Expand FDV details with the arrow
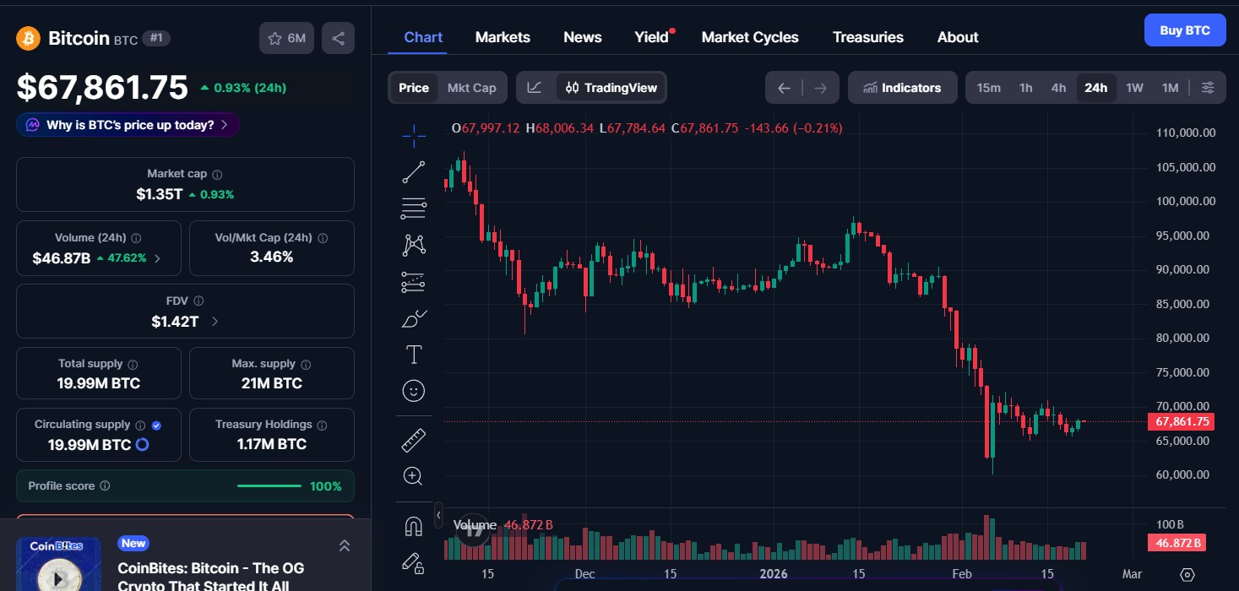This screenshot has height=591, width=1239. click(x=214, y=322)
